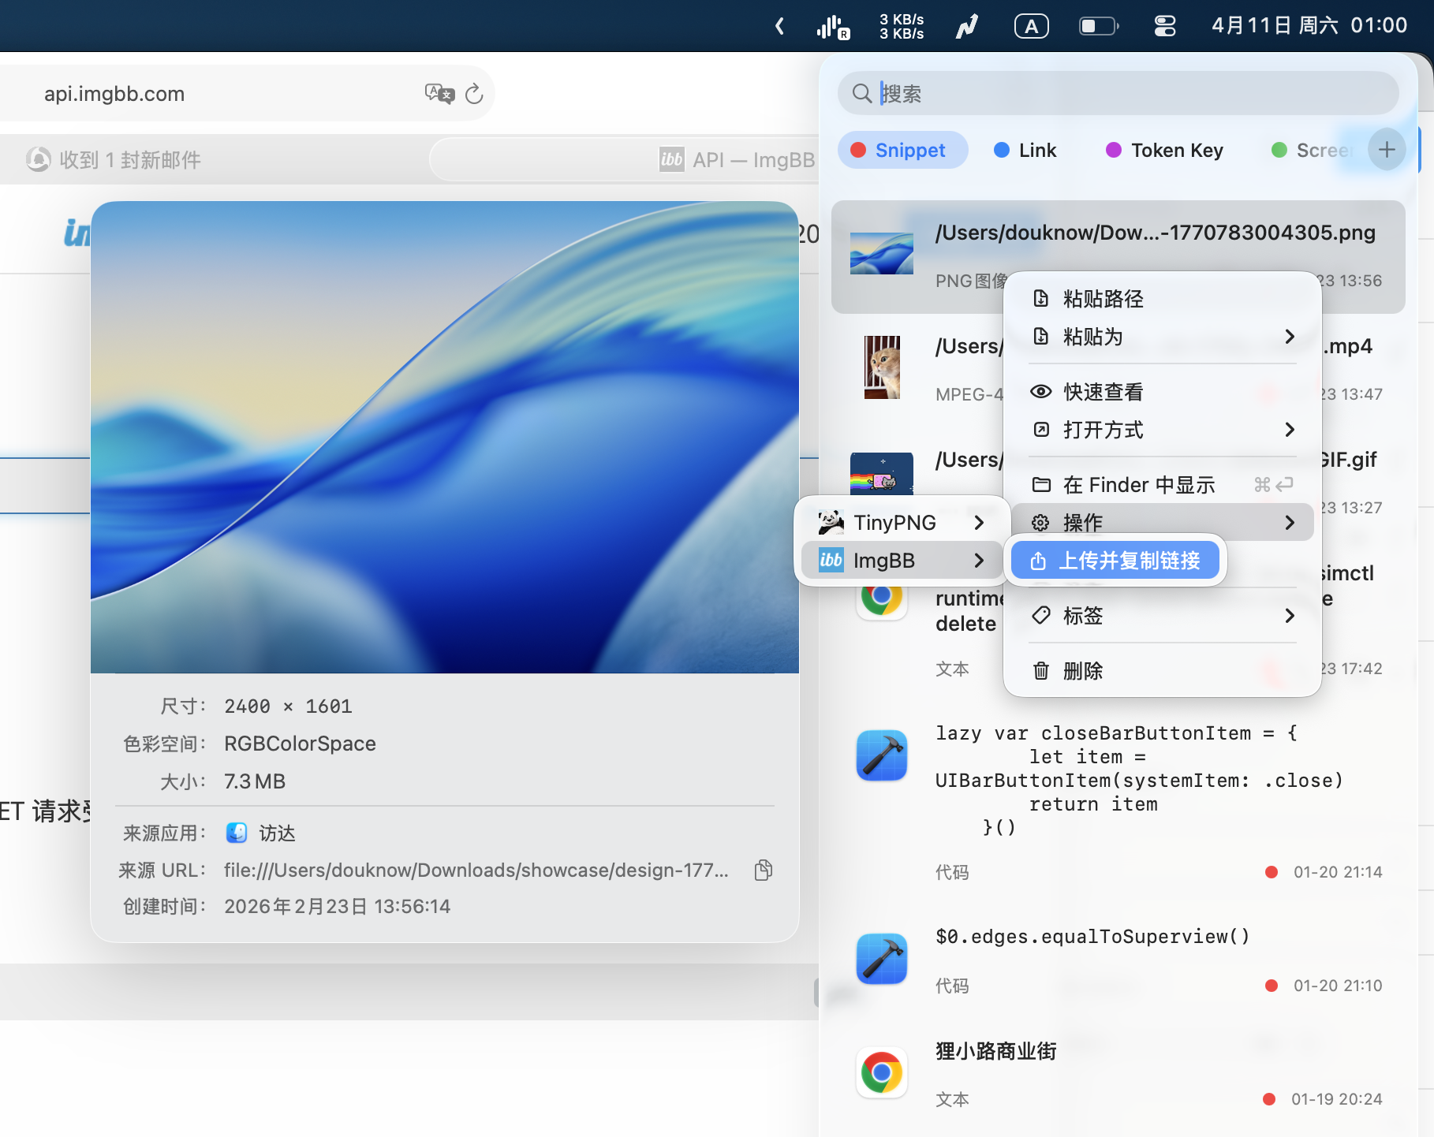Click the copy icon beside the source URL
Image resolution: width=1434 pixels, height=1137 pixels.
pyautogui.click(x=762, y=870)
